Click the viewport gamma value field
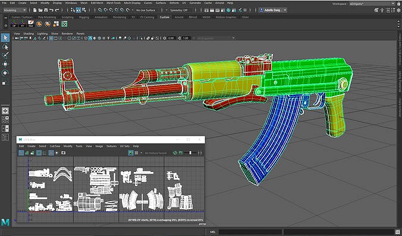This screenshot has width=402, height=236. click(x=186, y=38)
